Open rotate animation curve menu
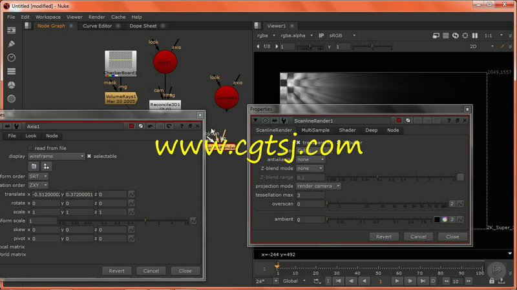 click(x=131, y=203)
